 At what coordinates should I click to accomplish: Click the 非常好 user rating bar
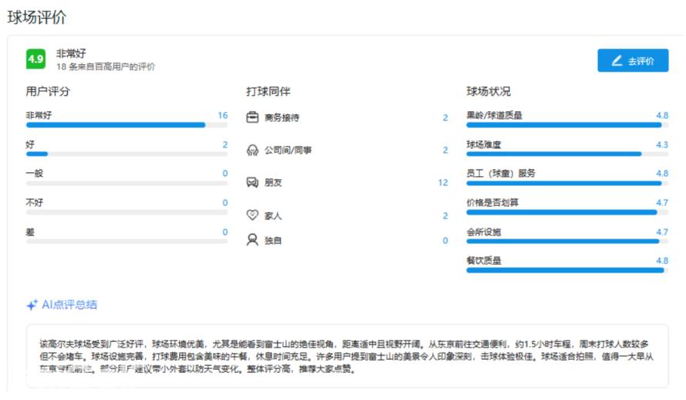(x=127, y=125)
